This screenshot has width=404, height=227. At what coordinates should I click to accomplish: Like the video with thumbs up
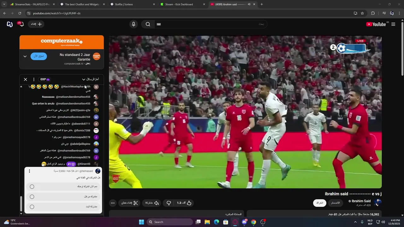185,203
